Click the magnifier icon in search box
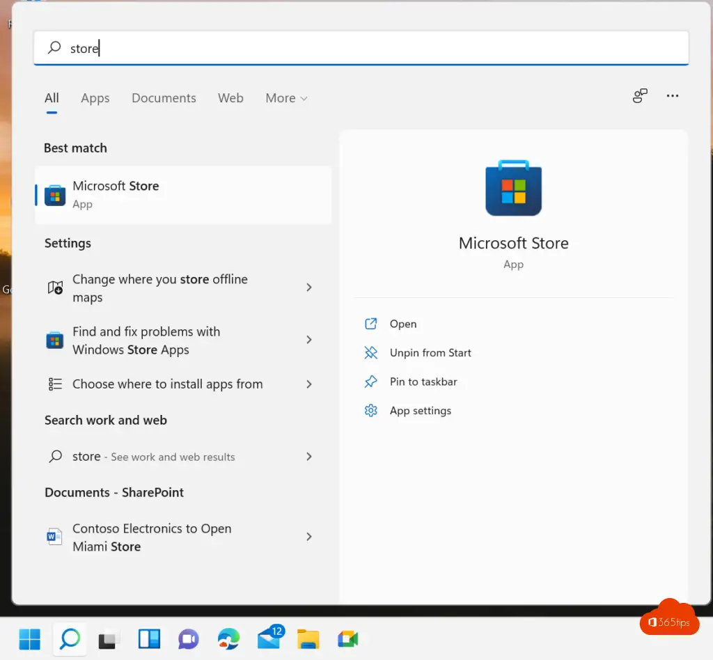 click(54, 47)
